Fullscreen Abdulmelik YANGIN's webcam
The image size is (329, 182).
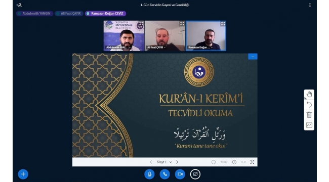click(141, 24)
